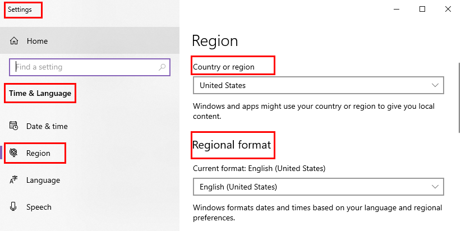Close the Settings window
The width and height of the screenshot is (461, 231).
pyautogui.click(x=448, y=9)
